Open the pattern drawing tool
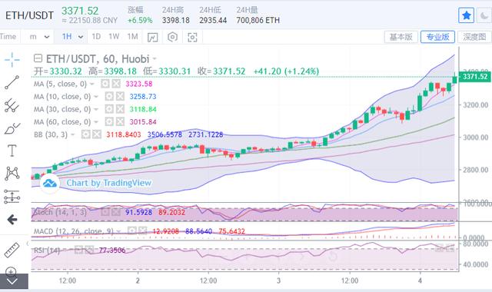Viewport: 492px width, 292px height. [x=12, y=174]
